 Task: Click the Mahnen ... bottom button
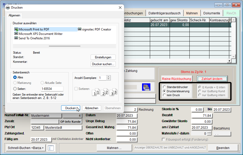pyautogui.click(x=114, y=148)
